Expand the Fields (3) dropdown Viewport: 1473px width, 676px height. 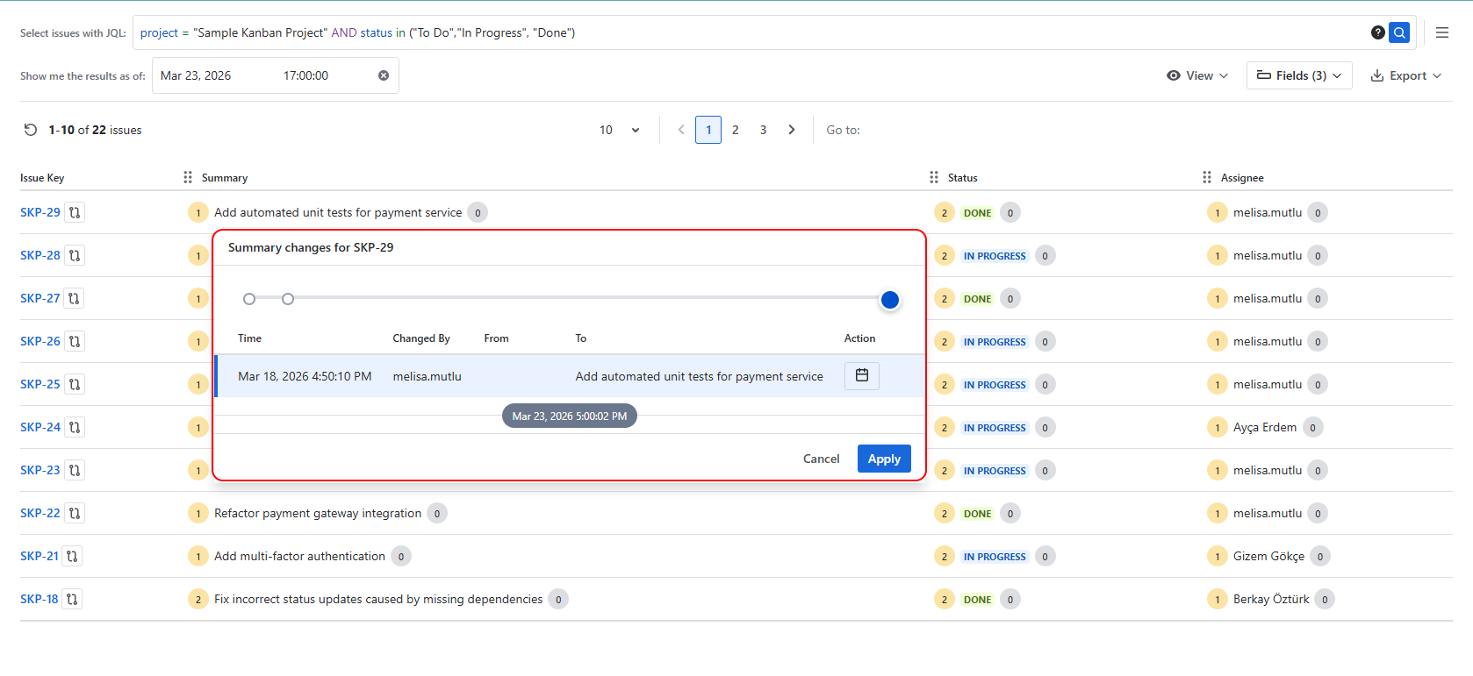pyautogui.click(x=1298, y=75)
